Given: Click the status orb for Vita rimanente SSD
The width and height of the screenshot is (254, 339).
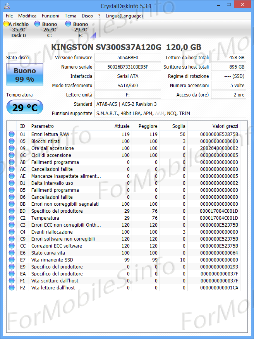Looking at the screenshot, I should (12, 260).
